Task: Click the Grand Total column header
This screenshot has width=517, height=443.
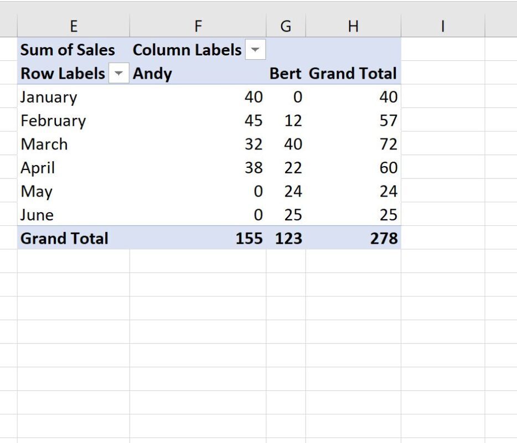Action: 353,73
